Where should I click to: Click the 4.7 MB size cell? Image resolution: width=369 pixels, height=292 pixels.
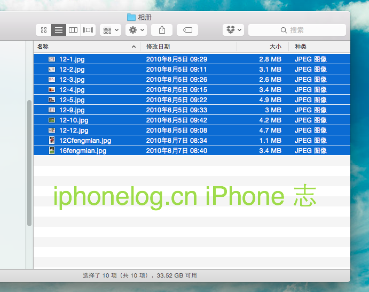[270, 130]
